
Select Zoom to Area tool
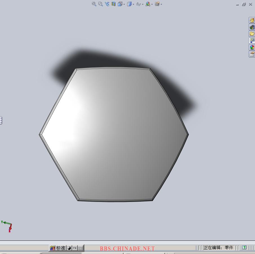click(x=101, y=4)
